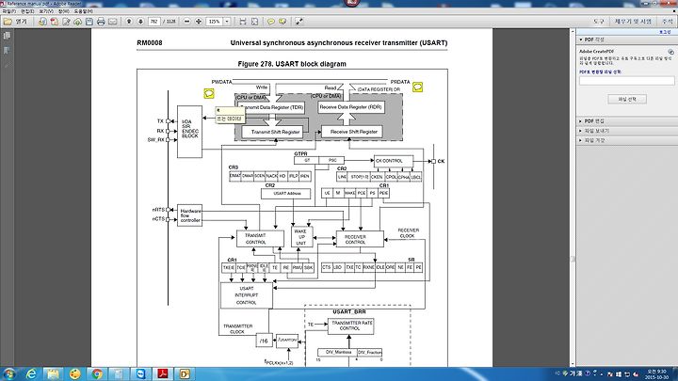
Task: Click the 로그인 sign-in link
Action: tap(665, 32)
